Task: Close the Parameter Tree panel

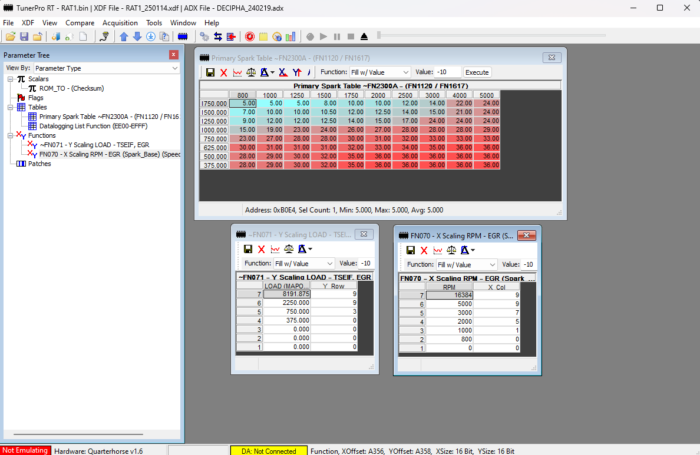Action: point(174,55)
